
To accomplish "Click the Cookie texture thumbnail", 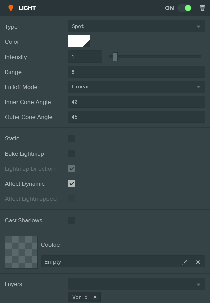I will coord(21,252).
